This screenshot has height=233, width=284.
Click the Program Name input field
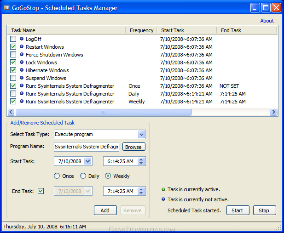click(x=87, y=147)
